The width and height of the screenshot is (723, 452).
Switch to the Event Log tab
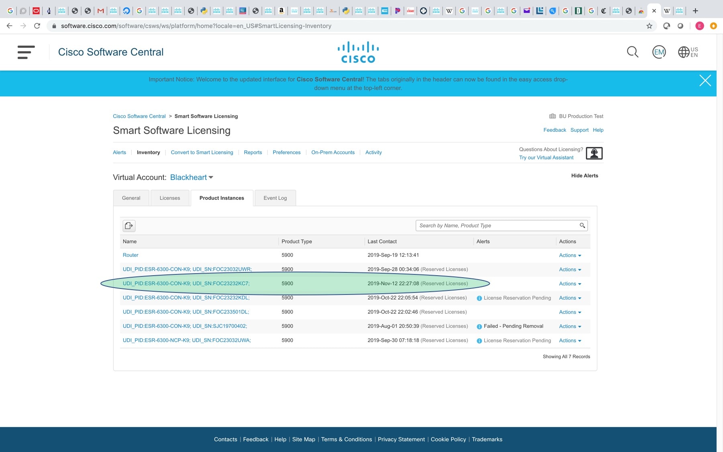coord(275,198)
